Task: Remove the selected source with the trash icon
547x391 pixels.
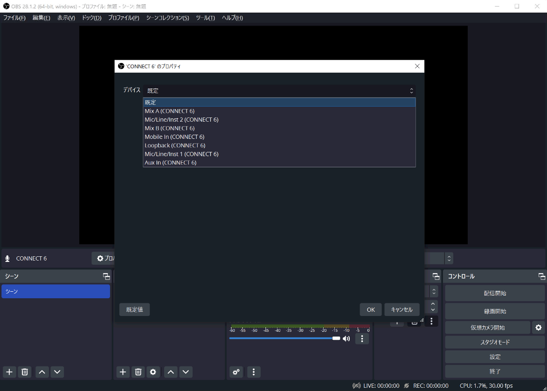Action: click(x=138, y=372)
